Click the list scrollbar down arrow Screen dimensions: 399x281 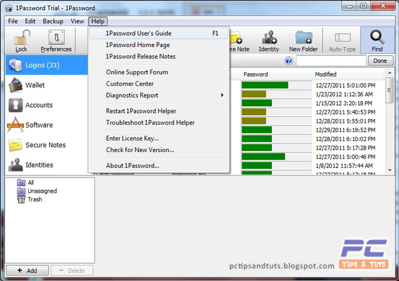point(390,170)
